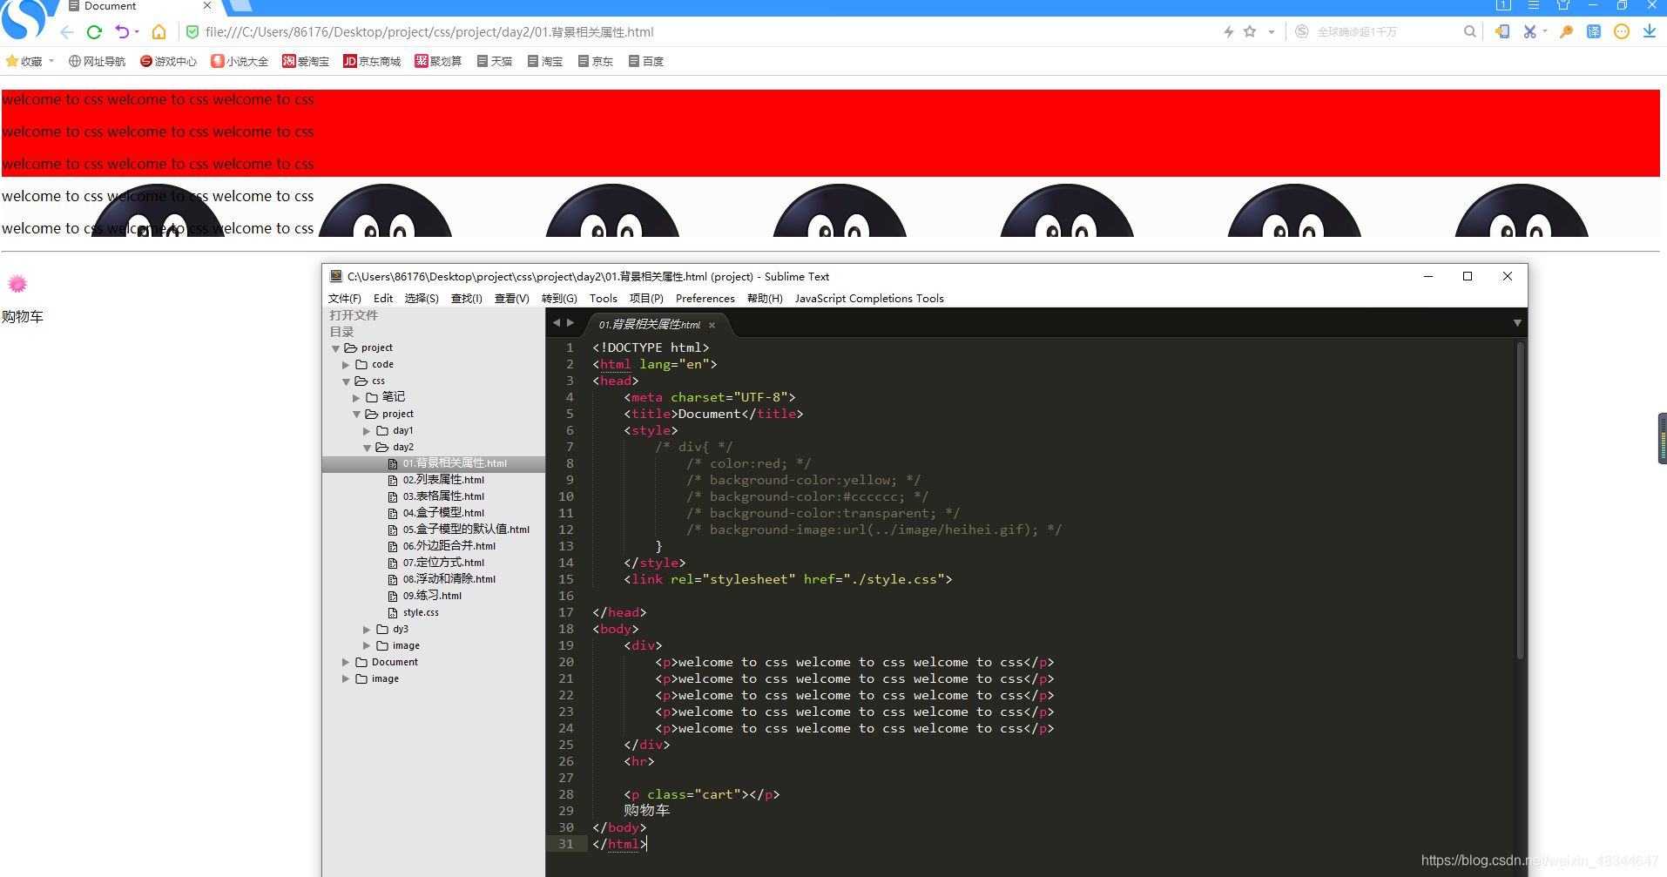This screenshot has height=877, width=1667.
Task: Click the next tab arrow in Sublime
Action: (x=570, y=323)
